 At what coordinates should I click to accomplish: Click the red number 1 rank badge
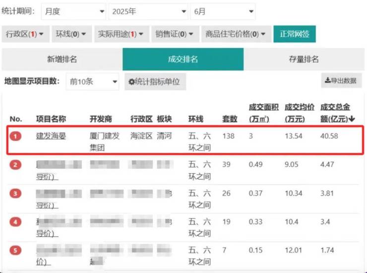point(16,136)
